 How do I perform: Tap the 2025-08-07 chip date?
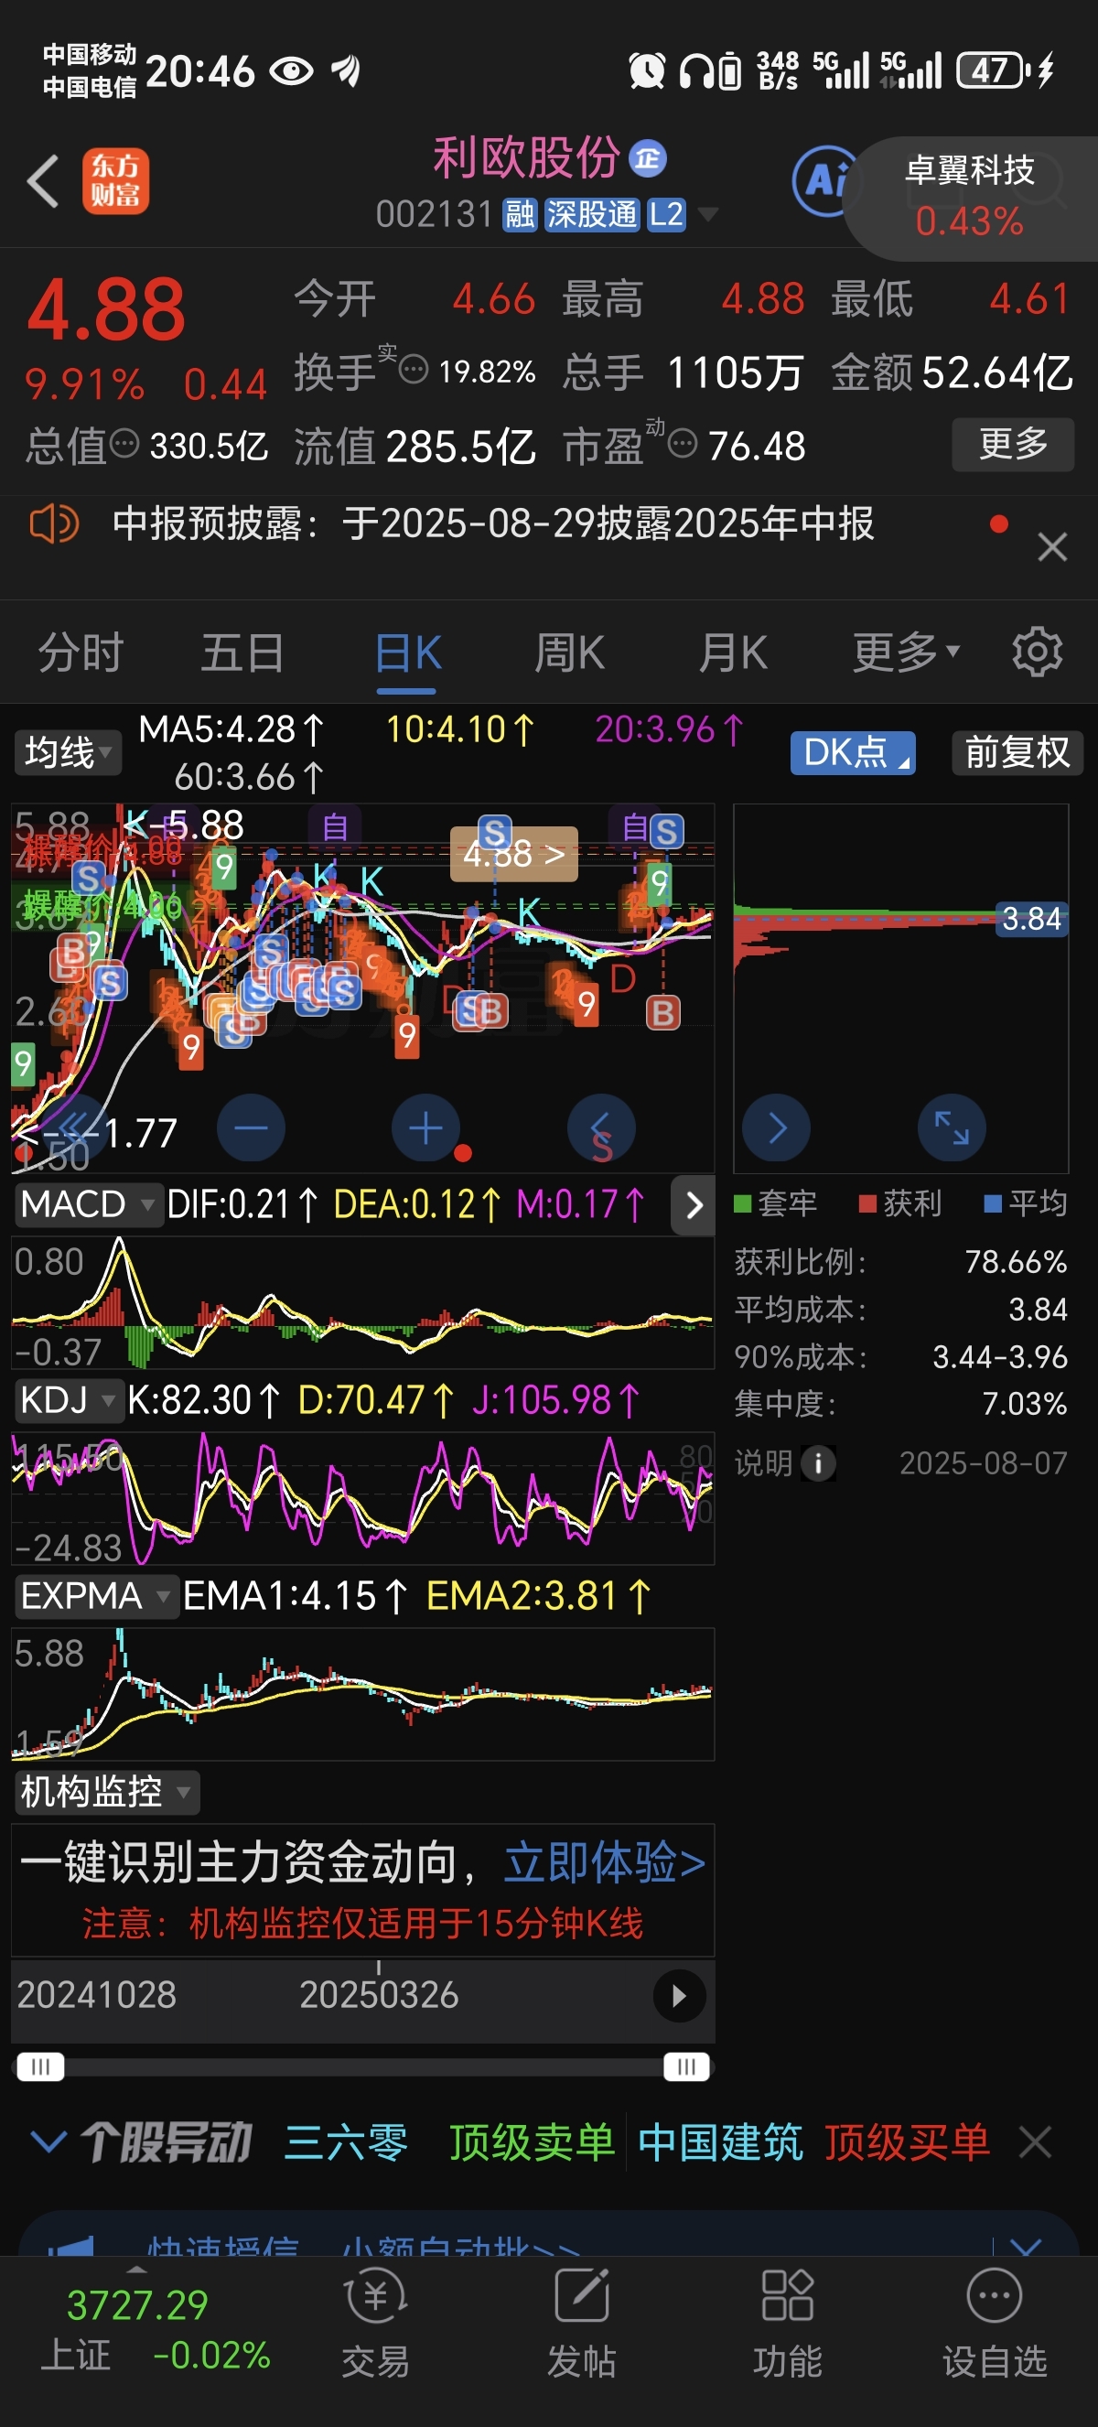click(x=983, y=1463)
